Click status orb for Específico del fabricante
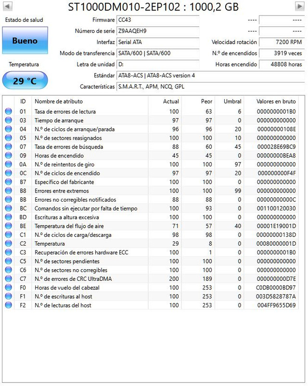 click(x=8, y=182)
